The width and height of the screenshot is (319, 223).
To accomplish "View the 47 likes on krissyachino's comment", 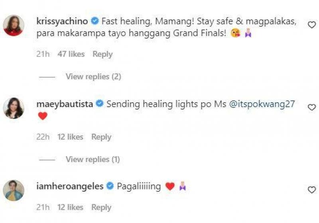I will pyautogui.click(x=71, y=54).
